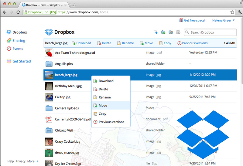This screenshot has height=166, width=243.
Task: Click the Camera Uploads folder icon
Action: (x=49, y=108)
